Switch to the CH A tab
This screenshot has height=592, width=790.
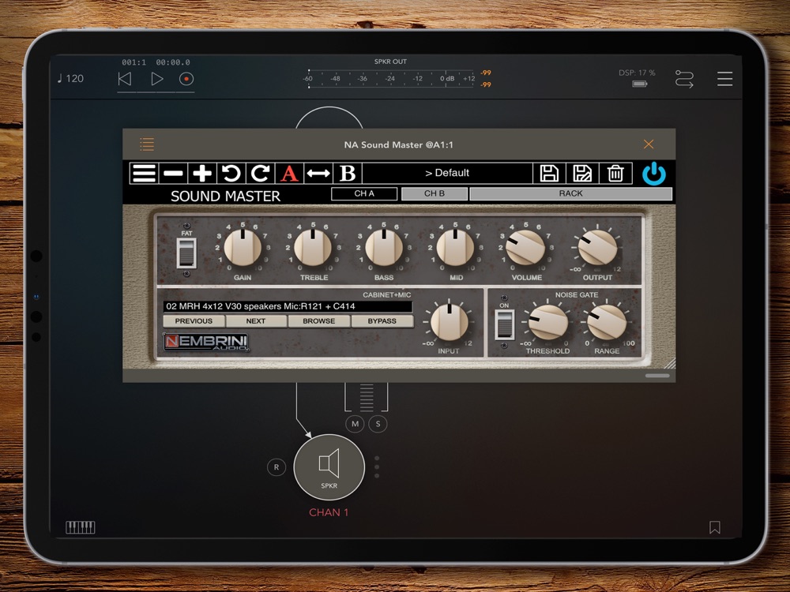[364, 194]
